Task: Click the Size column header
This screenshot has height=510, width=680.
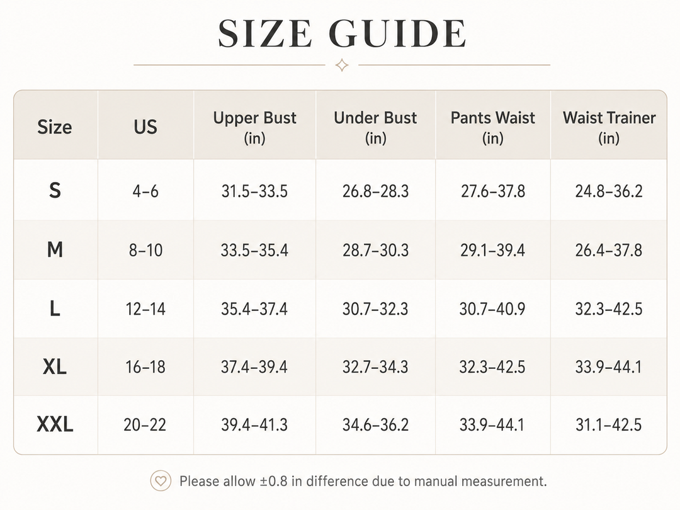Action: (x=55, y=127)
